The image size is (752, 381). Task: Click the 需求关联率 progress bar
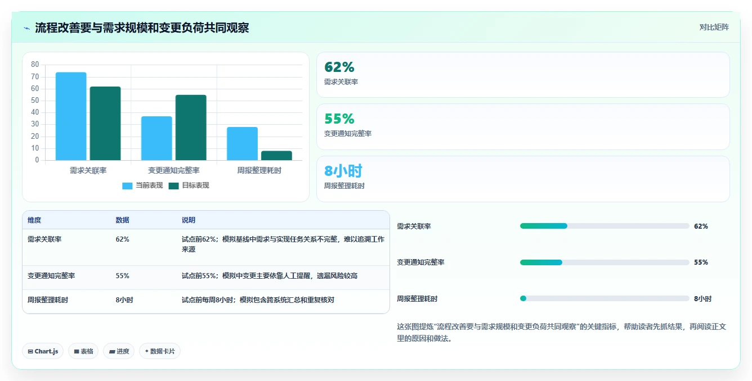[605, 226]
